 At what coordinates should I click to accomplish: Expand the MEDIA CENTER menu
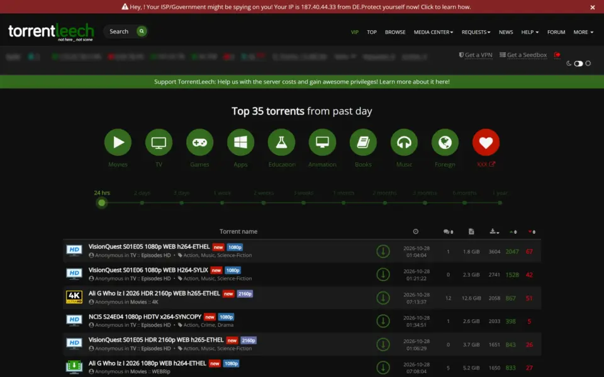pyautogui.click(x=433, y=32)
